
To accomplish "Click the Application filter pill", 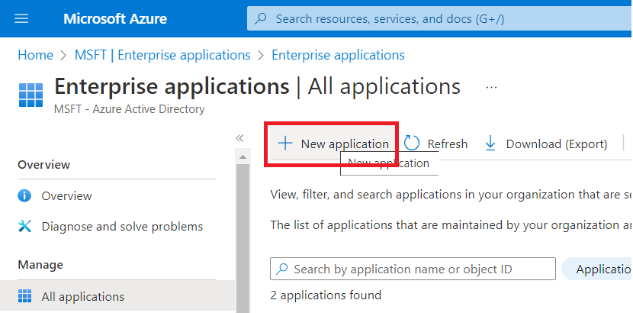I will click(x=596, y=269).
